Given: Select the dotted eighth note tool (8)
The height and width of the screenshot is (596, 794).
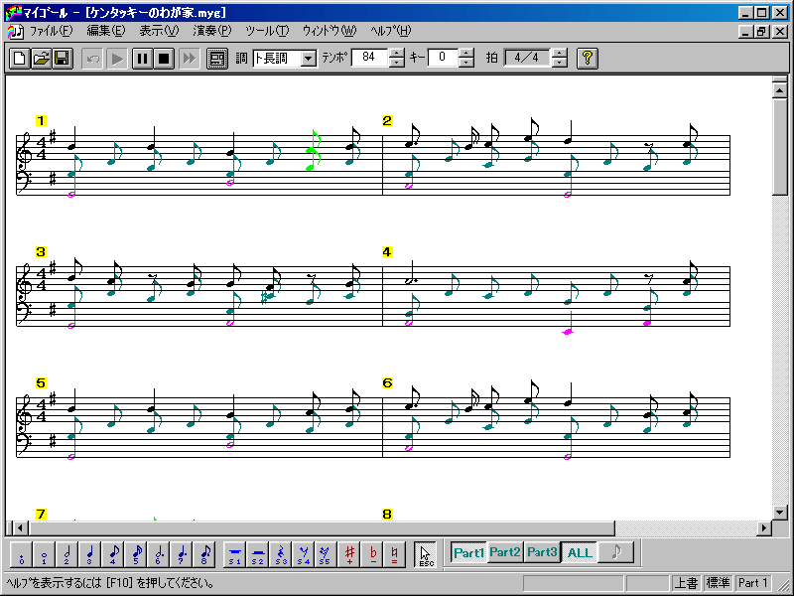Looking at the screenshot, I should [x=205, y=554].
